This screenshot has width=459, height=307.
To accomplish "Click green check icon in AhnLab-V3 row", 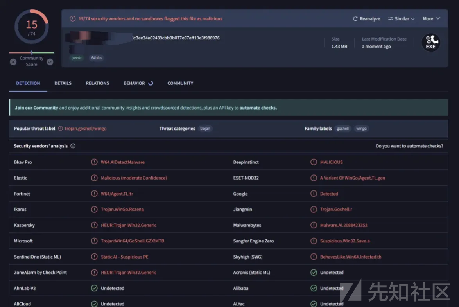I will [x=94, y=288].
